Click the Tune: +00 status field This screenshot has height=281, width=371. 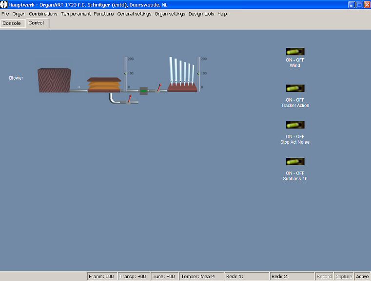pyautogui.click(x=164, y=276)
